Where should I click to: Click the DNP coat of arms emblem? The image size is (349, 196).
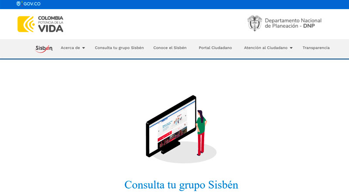[x=254, y=23]
